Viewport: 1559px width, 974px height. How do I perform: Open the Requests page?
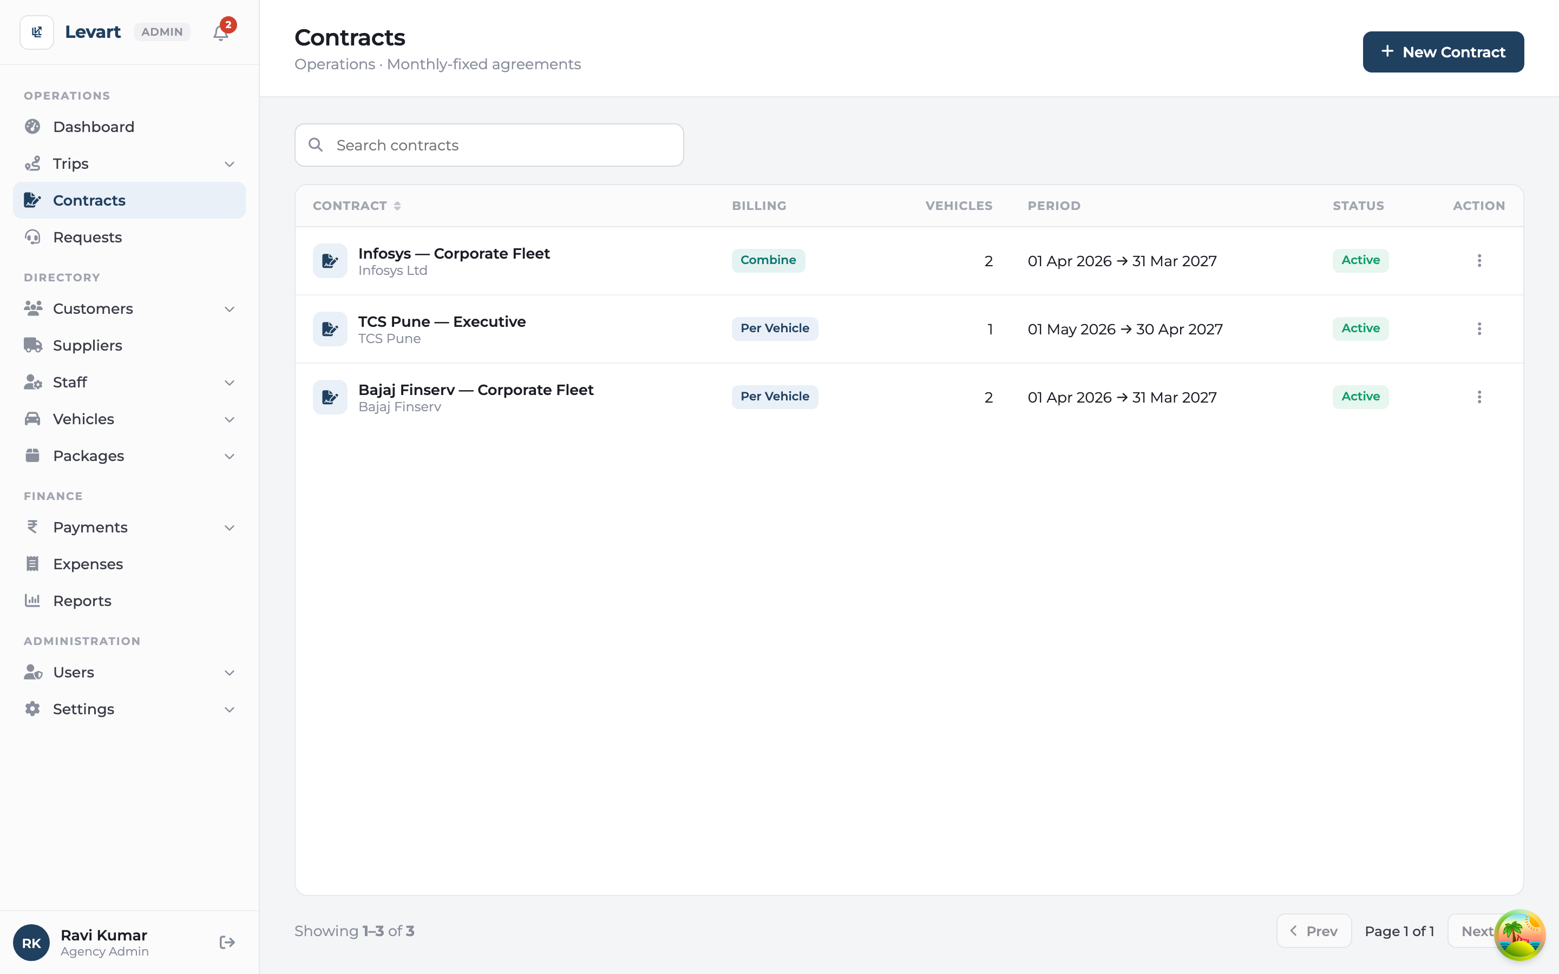pyautogui.click(x=129, y=237)
